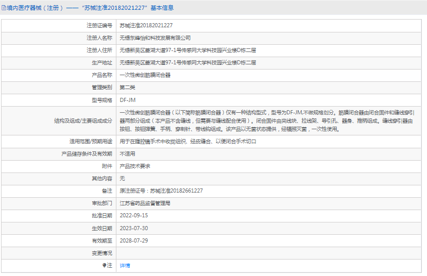The height and width of the screenshot is (276, 427).
Task: Click the 结构及组成/主要组成成分 label
Action: (x=83, y=121)
